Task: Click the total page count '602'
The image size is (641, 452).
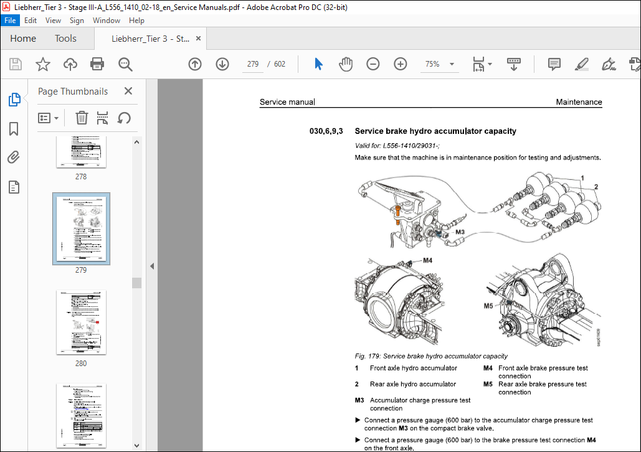Action: click(280, 64)
